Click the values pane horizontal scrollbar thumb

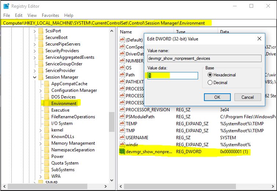pyautogui.click(x=180, y=186)
